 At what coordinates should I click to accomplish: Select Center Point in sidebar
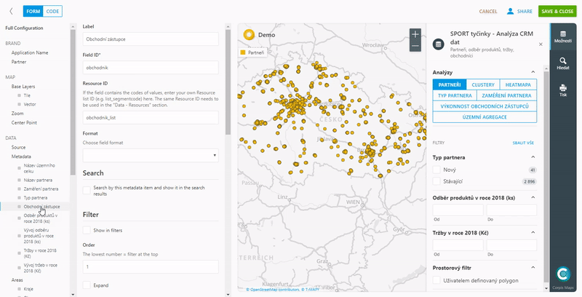tap(24, 122)
